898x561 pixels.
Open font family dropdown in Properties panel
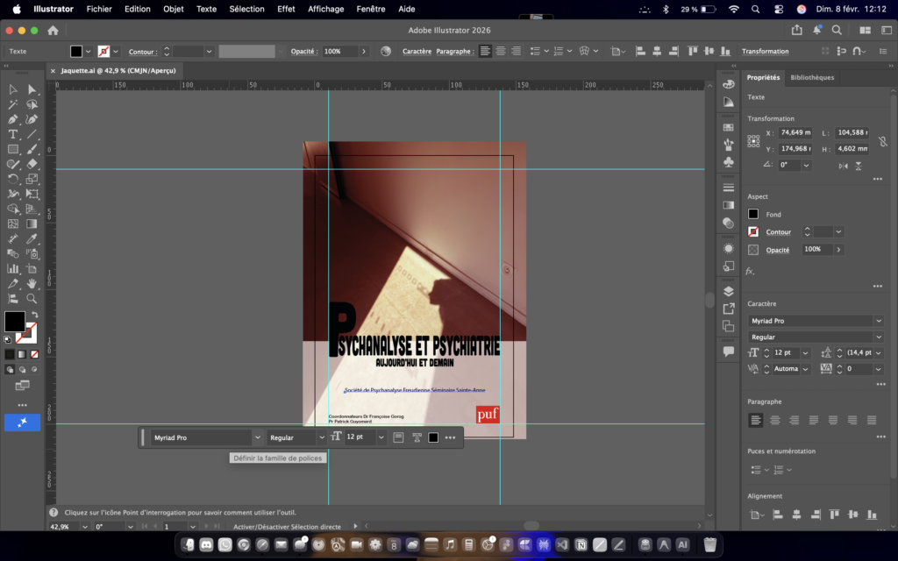pyautogui.click(x=879, y=321)
